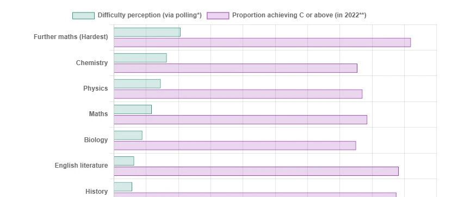Viewport: 464px width, 197px height.
Task: Select the Physics purple proportion bar
Action: (238, 94)
